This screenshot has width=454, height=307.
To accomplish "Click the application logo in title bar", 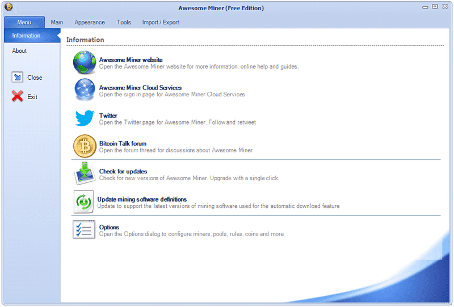I will (9, 7).
